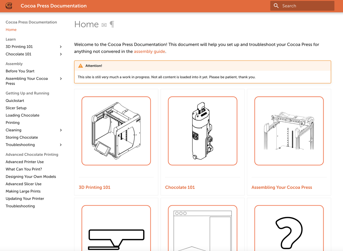Viewport: 343px width, 251px height.
Task: Select What Can You Print? in sidebar
Action: point(24,169)
